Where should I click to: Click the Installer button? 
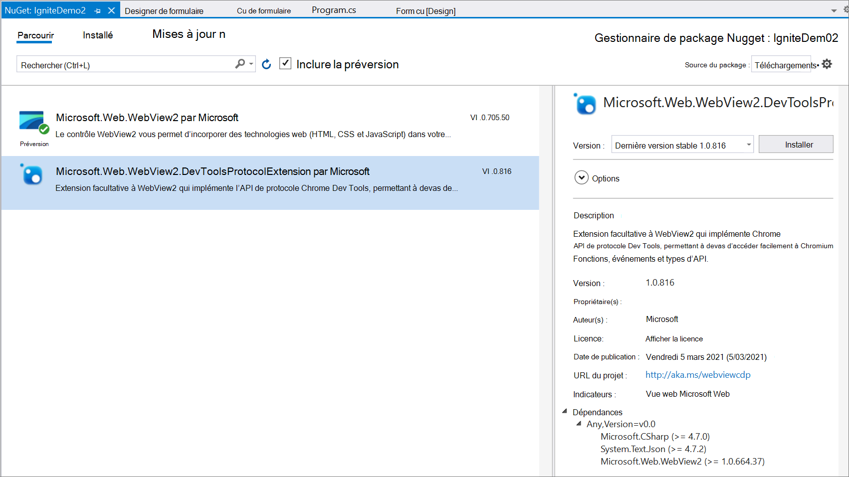click(796, 144)
